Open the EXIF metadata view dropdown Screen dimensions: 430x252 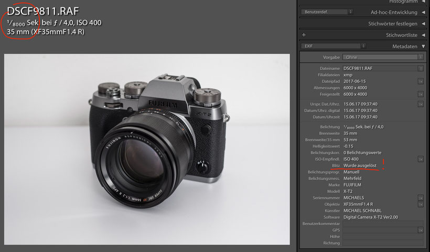point(334,46)
